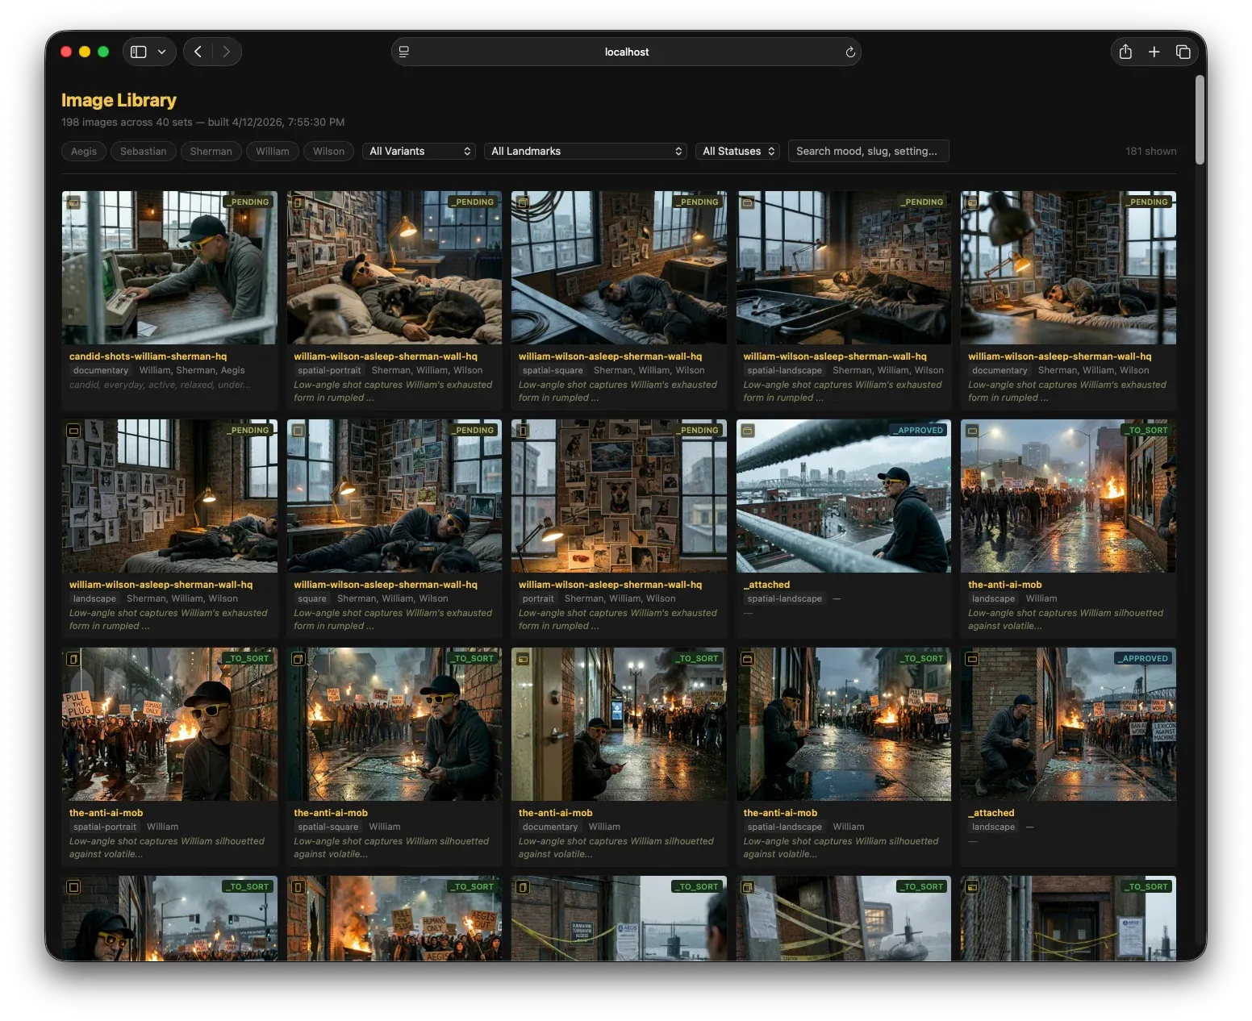Toggle the Aegis character filter chip
Image resolution: width=1252 pixels, height=1021 pixels.
pyautogui.click(x=84, y=151)
